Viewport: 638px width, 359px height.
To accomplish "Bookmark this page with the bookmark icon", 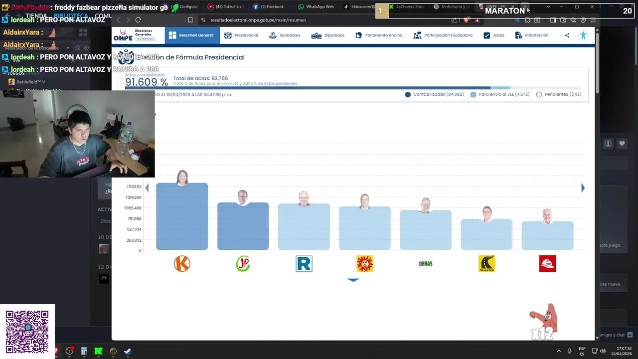I will pos(190,20).
